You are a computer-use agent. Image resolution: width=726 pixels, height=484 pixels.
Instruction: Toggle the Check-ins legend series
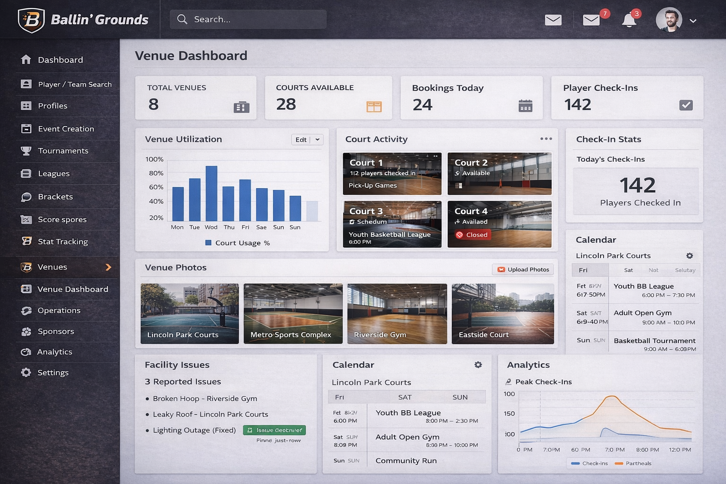pyautogui.click(x=589, y=463)
